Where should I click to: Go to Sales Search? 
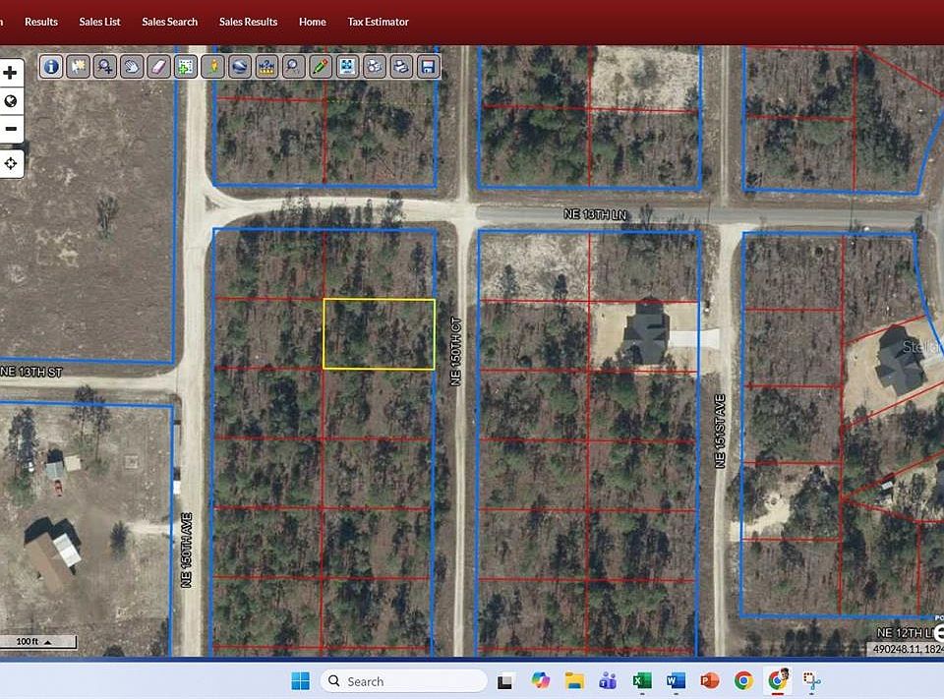point(170,22)
